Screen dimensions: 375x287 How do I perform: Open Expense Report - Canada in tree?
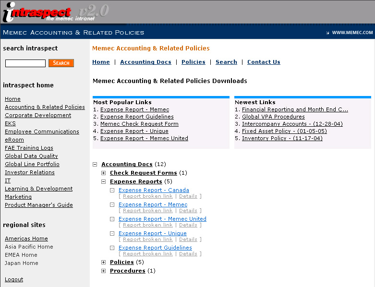(x=154, y=190)
